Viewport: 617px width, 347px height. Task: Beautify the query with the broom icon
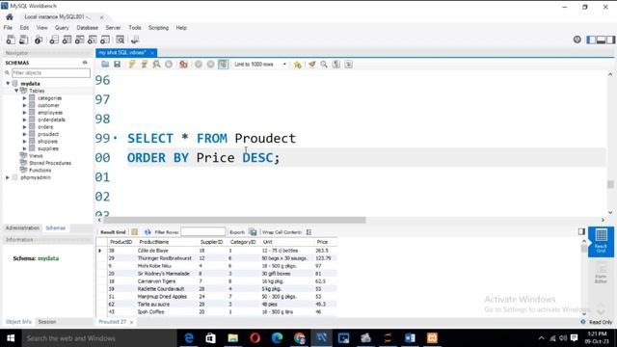[311, 65]
